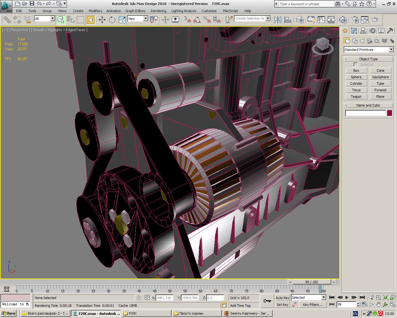Open the object color swatch
Screen dimensions: 397x318
click(390, 113)
